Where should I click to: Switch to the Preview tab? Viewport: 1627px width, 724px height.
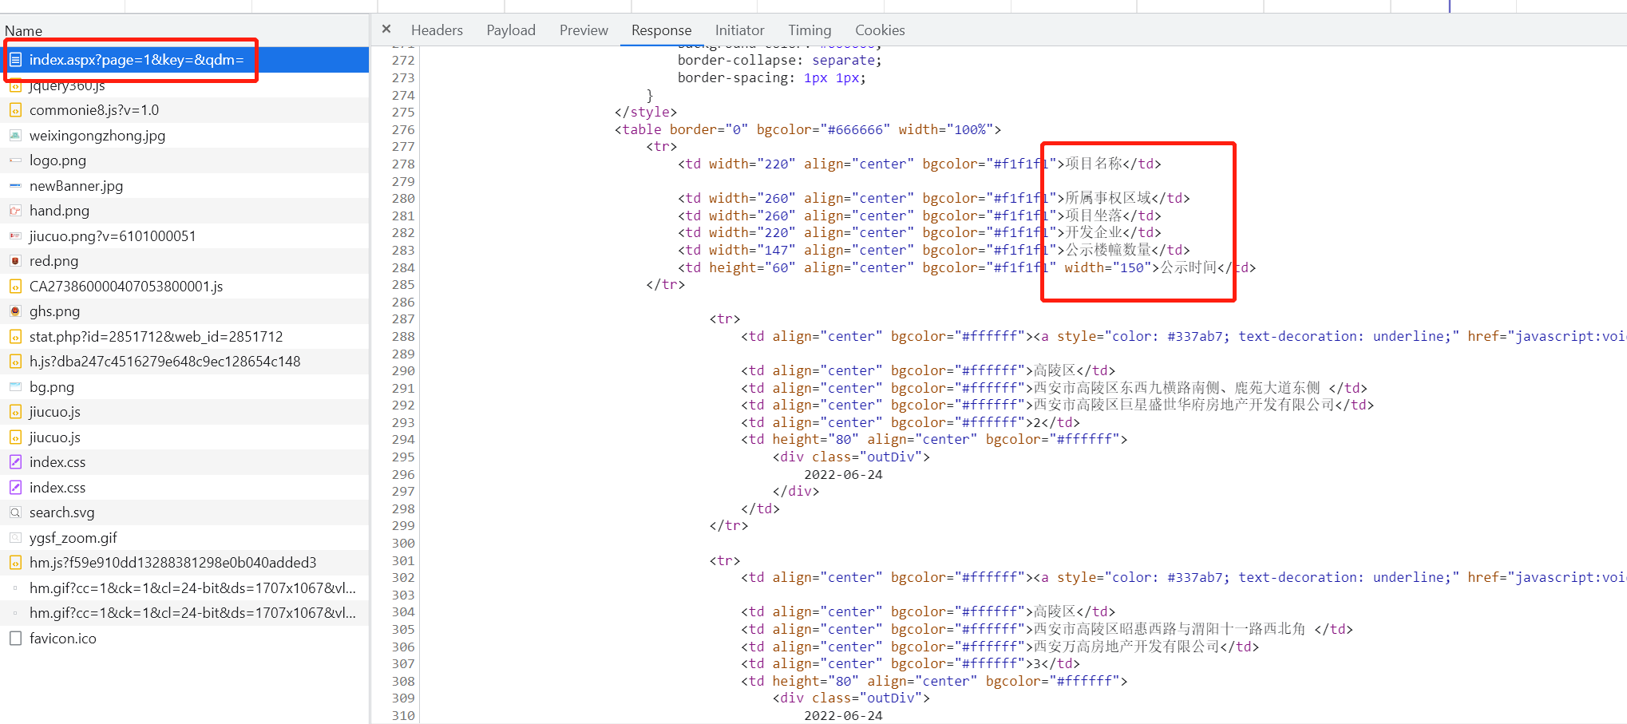click(583, 30)
